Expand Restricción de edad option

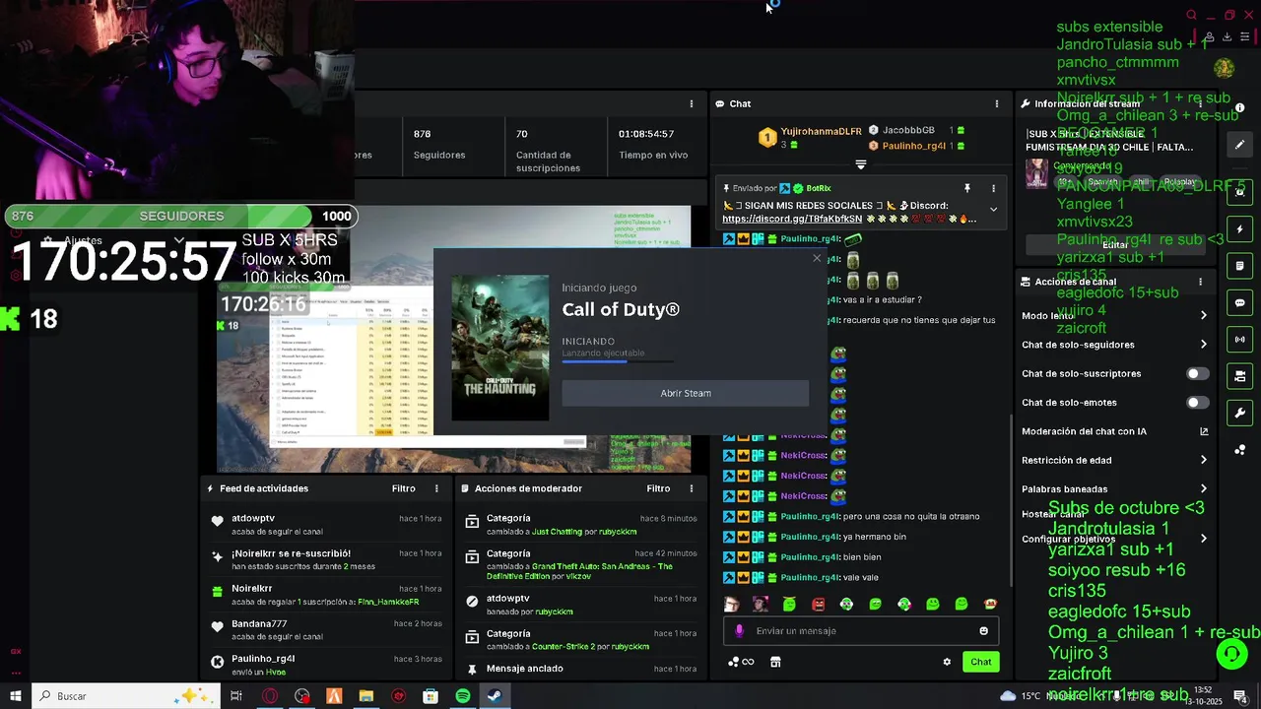click(x=1203, y=460)
